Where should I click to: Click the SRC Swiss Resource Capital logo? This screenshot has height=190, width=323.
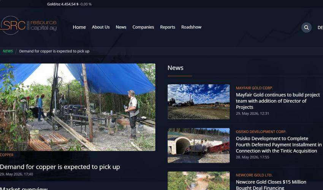click(28, 25)
